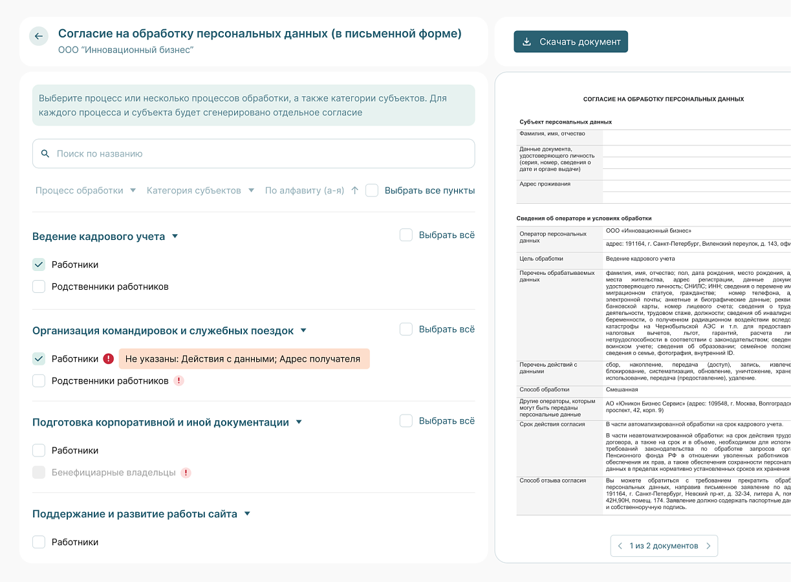This screenshot has height=582, width=791.
Task: Go to next document chevron
Action: pos(708,546)
